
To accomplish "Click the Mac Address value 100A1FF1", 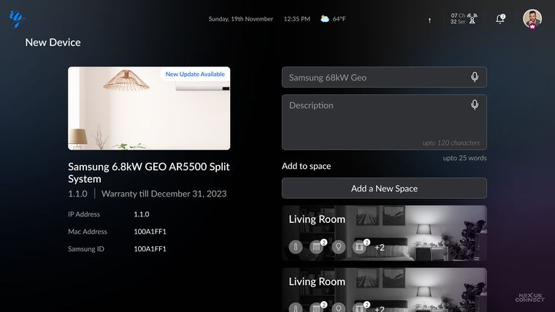I will point(150,232).
